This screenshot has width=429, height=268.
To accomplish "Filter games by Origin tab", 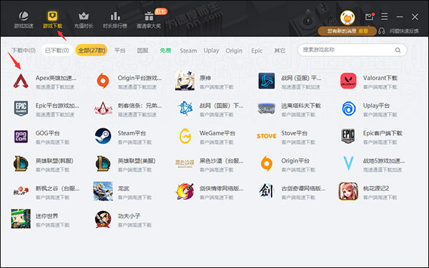I will pyautogui.click(x=234, y=51).
